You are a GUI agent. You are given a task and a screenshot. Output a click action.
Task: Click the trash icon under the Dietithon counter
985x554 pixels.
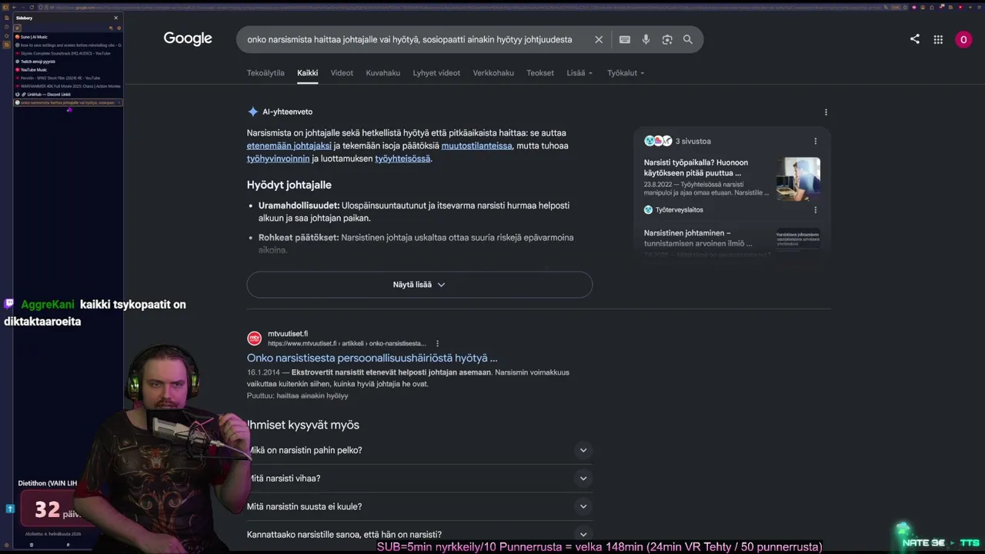pos(32,545)
